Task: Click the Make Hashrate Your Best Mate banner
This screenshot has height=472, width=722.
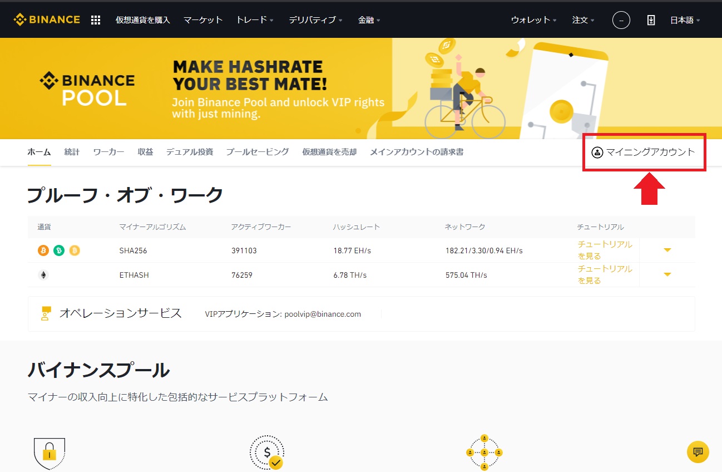Action: click(361, 88)
